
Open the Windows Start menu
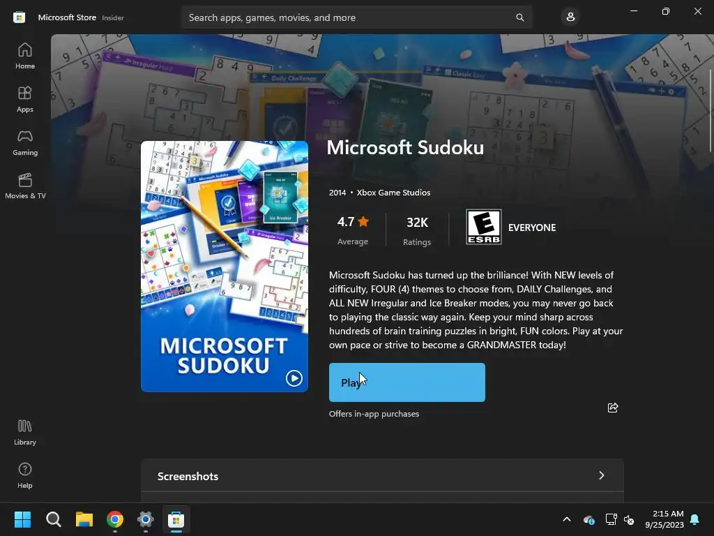click(22, 519)
